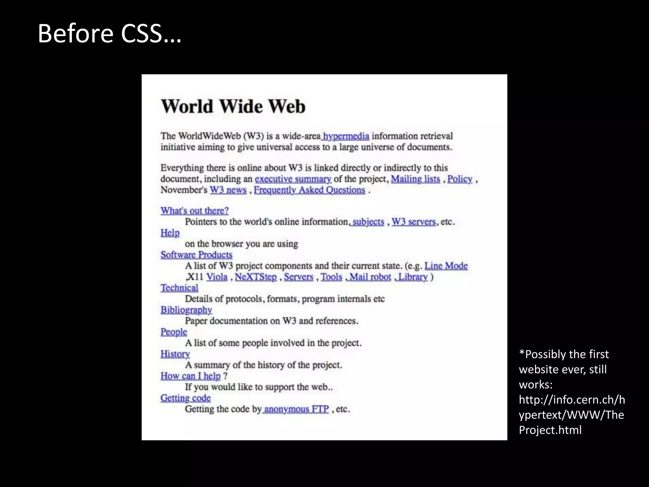Follow the anonymous FTP link

(296, 409)
